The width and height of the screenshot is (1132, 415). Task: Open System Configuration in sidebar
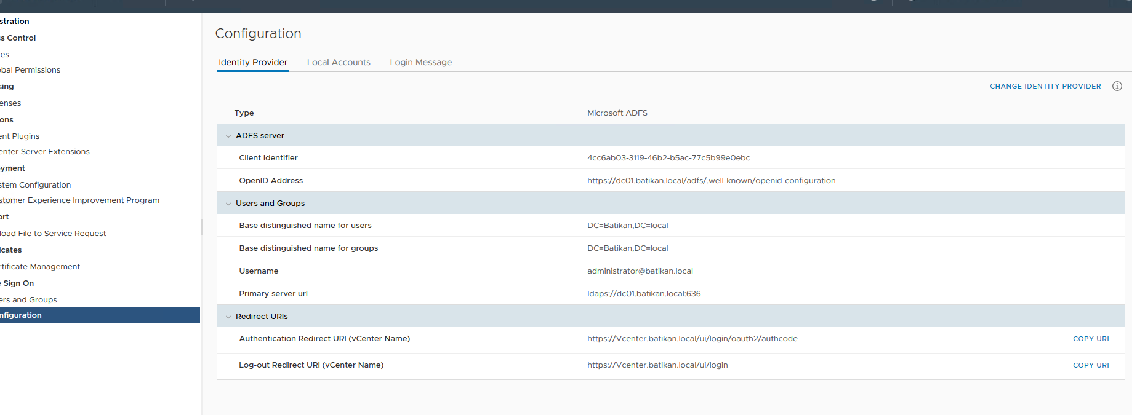pyautogui.click(x=36, y=184)
